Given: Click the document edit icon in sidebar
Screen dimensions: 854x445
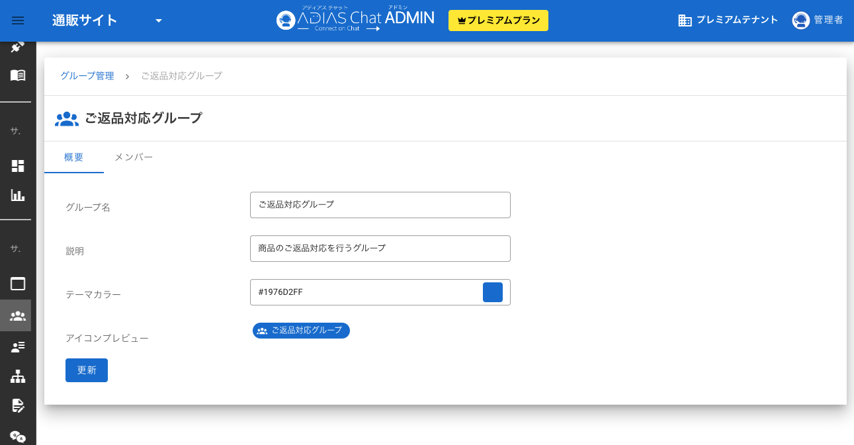Looking at the screenshot, I should point(17,406).
